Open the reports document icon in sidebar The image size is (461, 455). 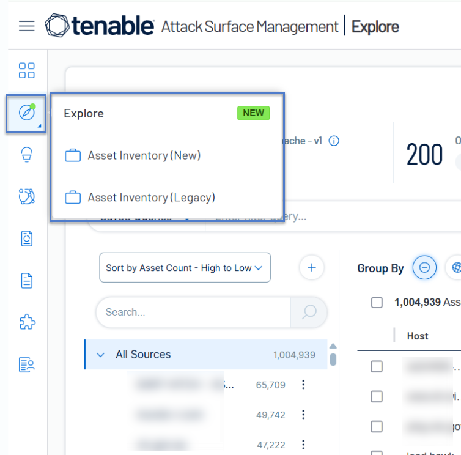tap(27, 281)
